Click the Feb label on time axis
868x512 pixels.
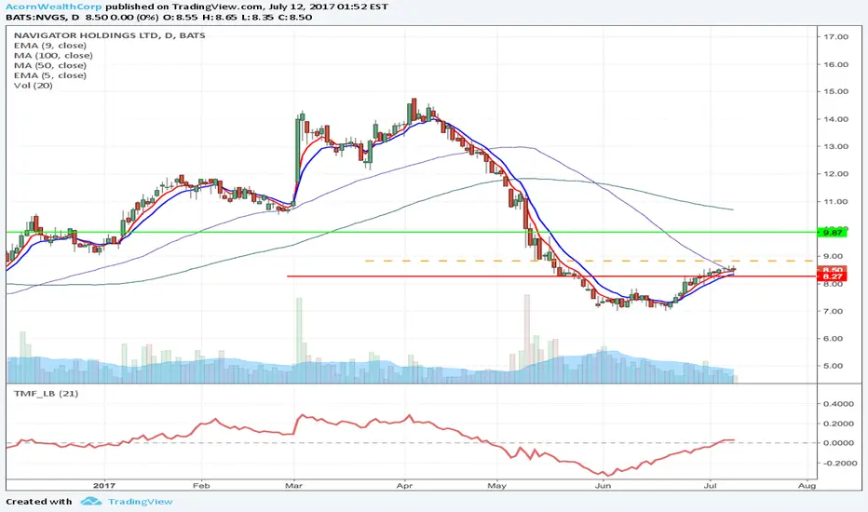click(201, 486)
